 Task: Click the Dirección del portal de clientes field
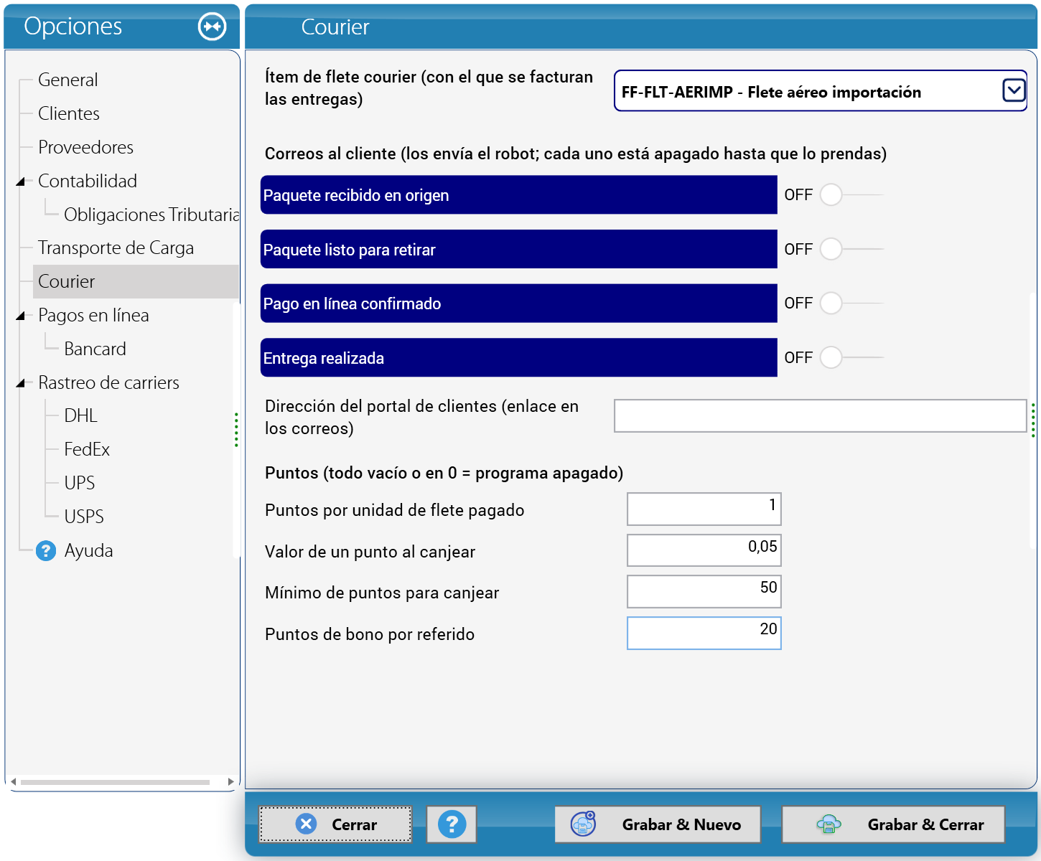point(821,416)
